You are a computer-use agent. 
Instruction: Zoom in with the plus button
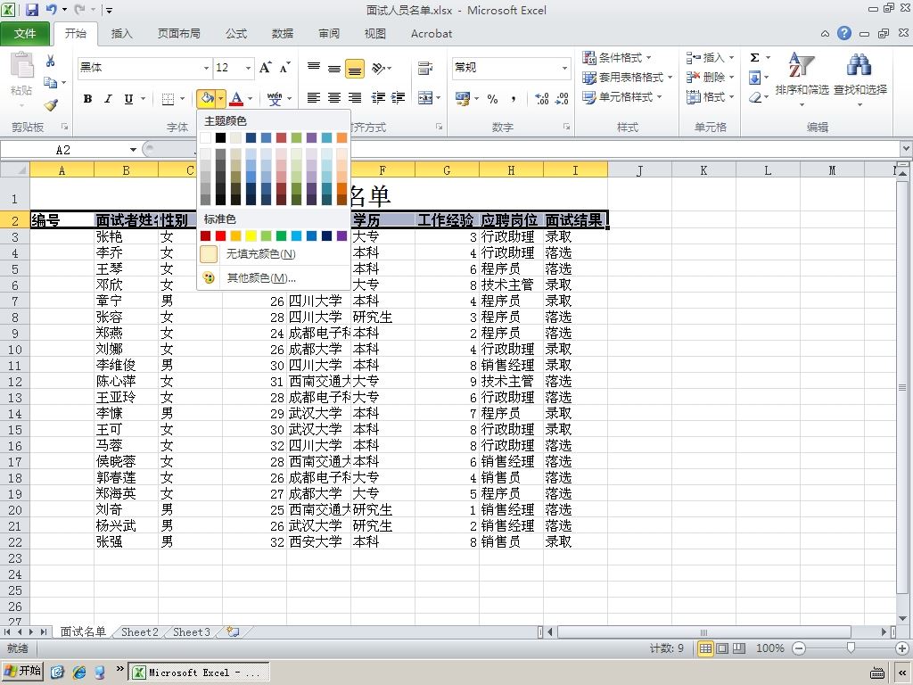(902, 648)
